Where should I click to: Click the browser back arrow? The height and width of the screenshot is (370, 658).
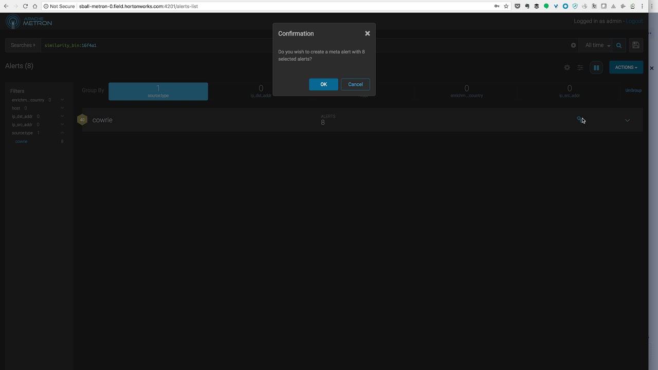point(6,6)
